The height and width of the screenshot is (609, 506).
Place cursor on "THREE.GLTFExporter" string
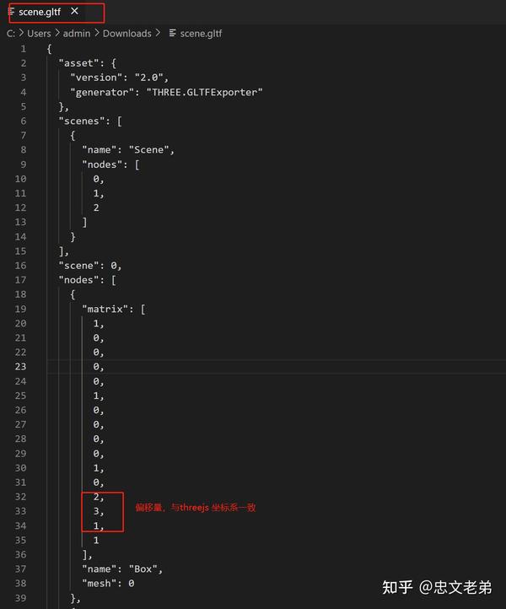(x=204, y=93)
